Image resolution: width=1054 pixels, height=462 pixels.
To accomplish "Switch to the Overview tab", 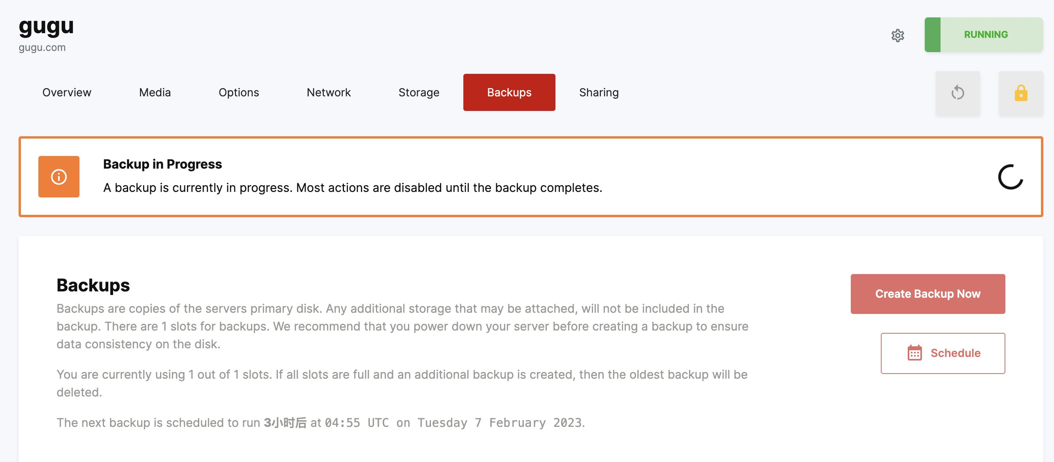I will 67,92.
